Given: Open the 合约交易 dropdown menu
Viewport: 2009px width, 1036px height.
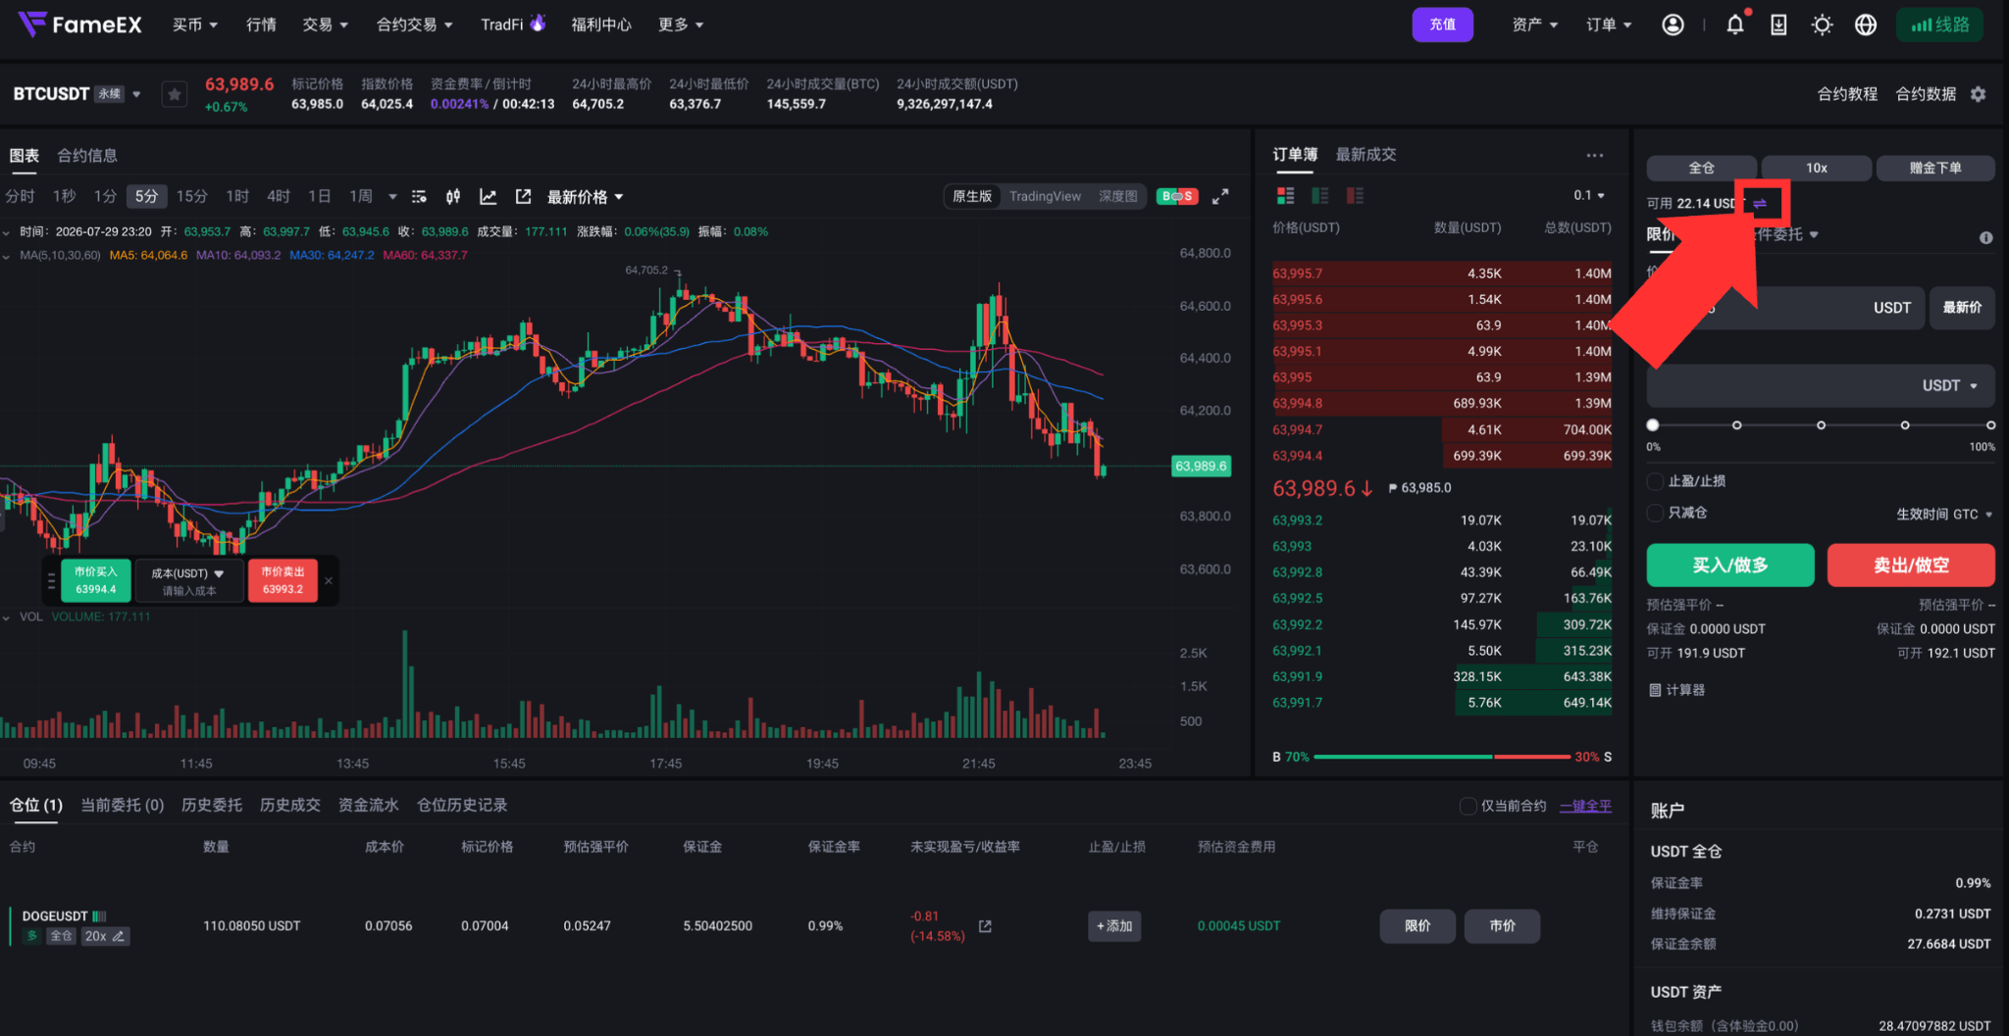Looking at the screenshot, I should point(414,25).
